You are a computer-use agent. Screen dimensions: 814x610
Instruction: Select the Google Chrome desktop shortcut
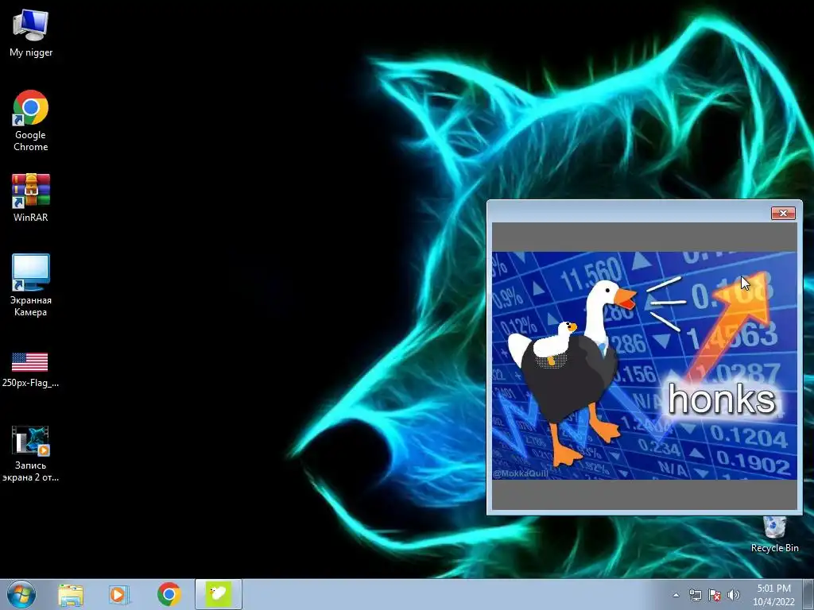coord(31,121)
